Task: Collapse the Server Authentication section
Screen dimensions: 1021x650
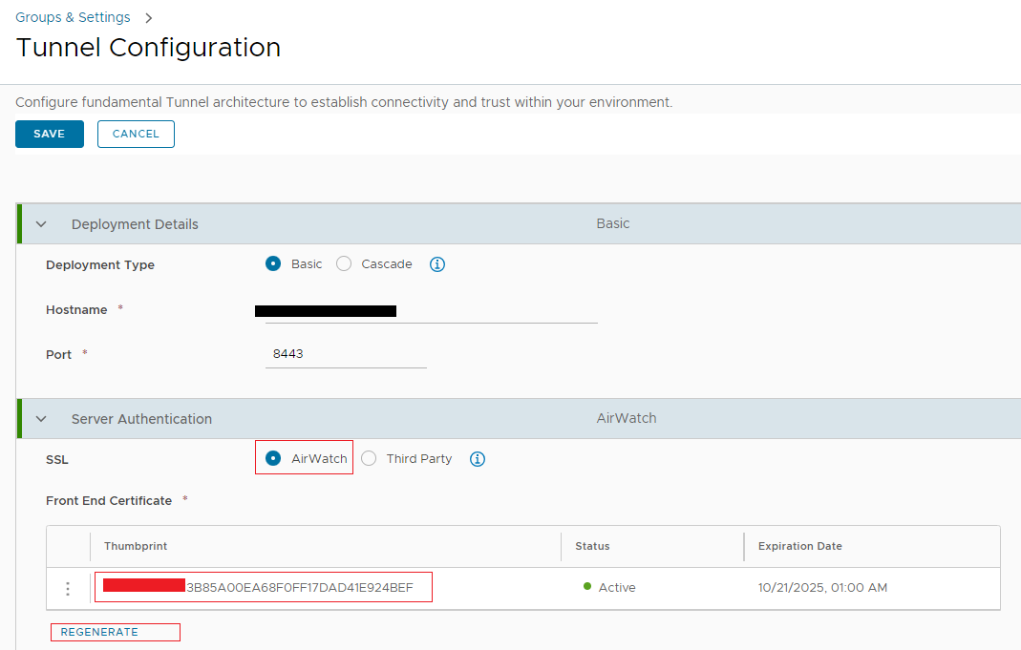Action: (x=40, y=418)
